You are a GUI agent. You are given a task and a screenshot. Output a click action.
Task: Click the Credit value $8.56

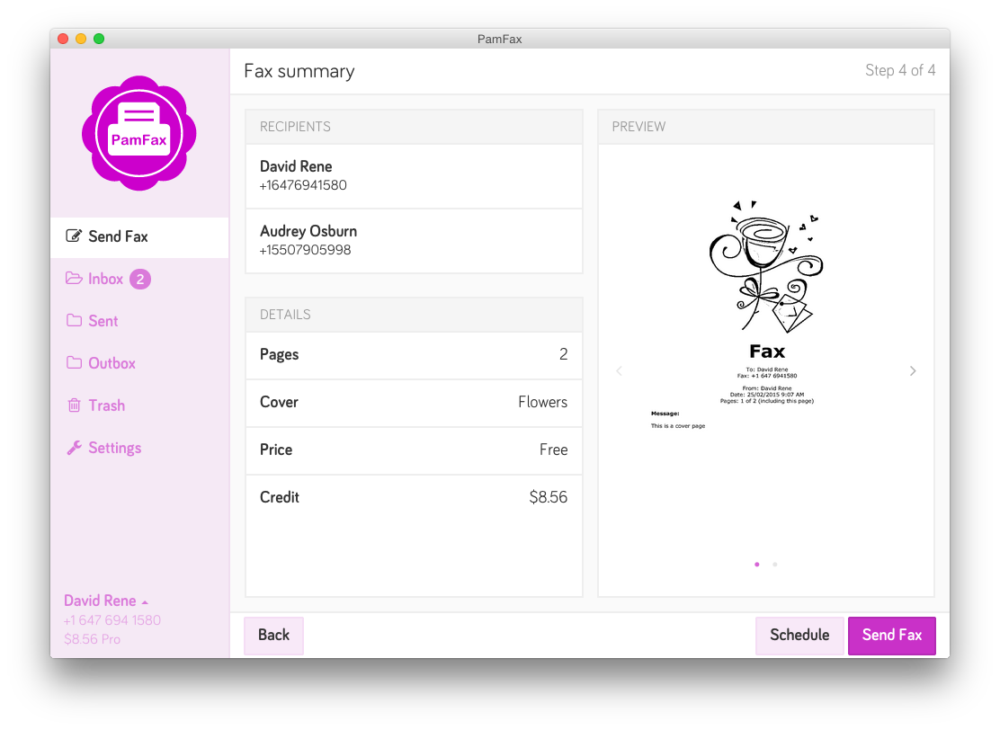click(x=548, y=497)
